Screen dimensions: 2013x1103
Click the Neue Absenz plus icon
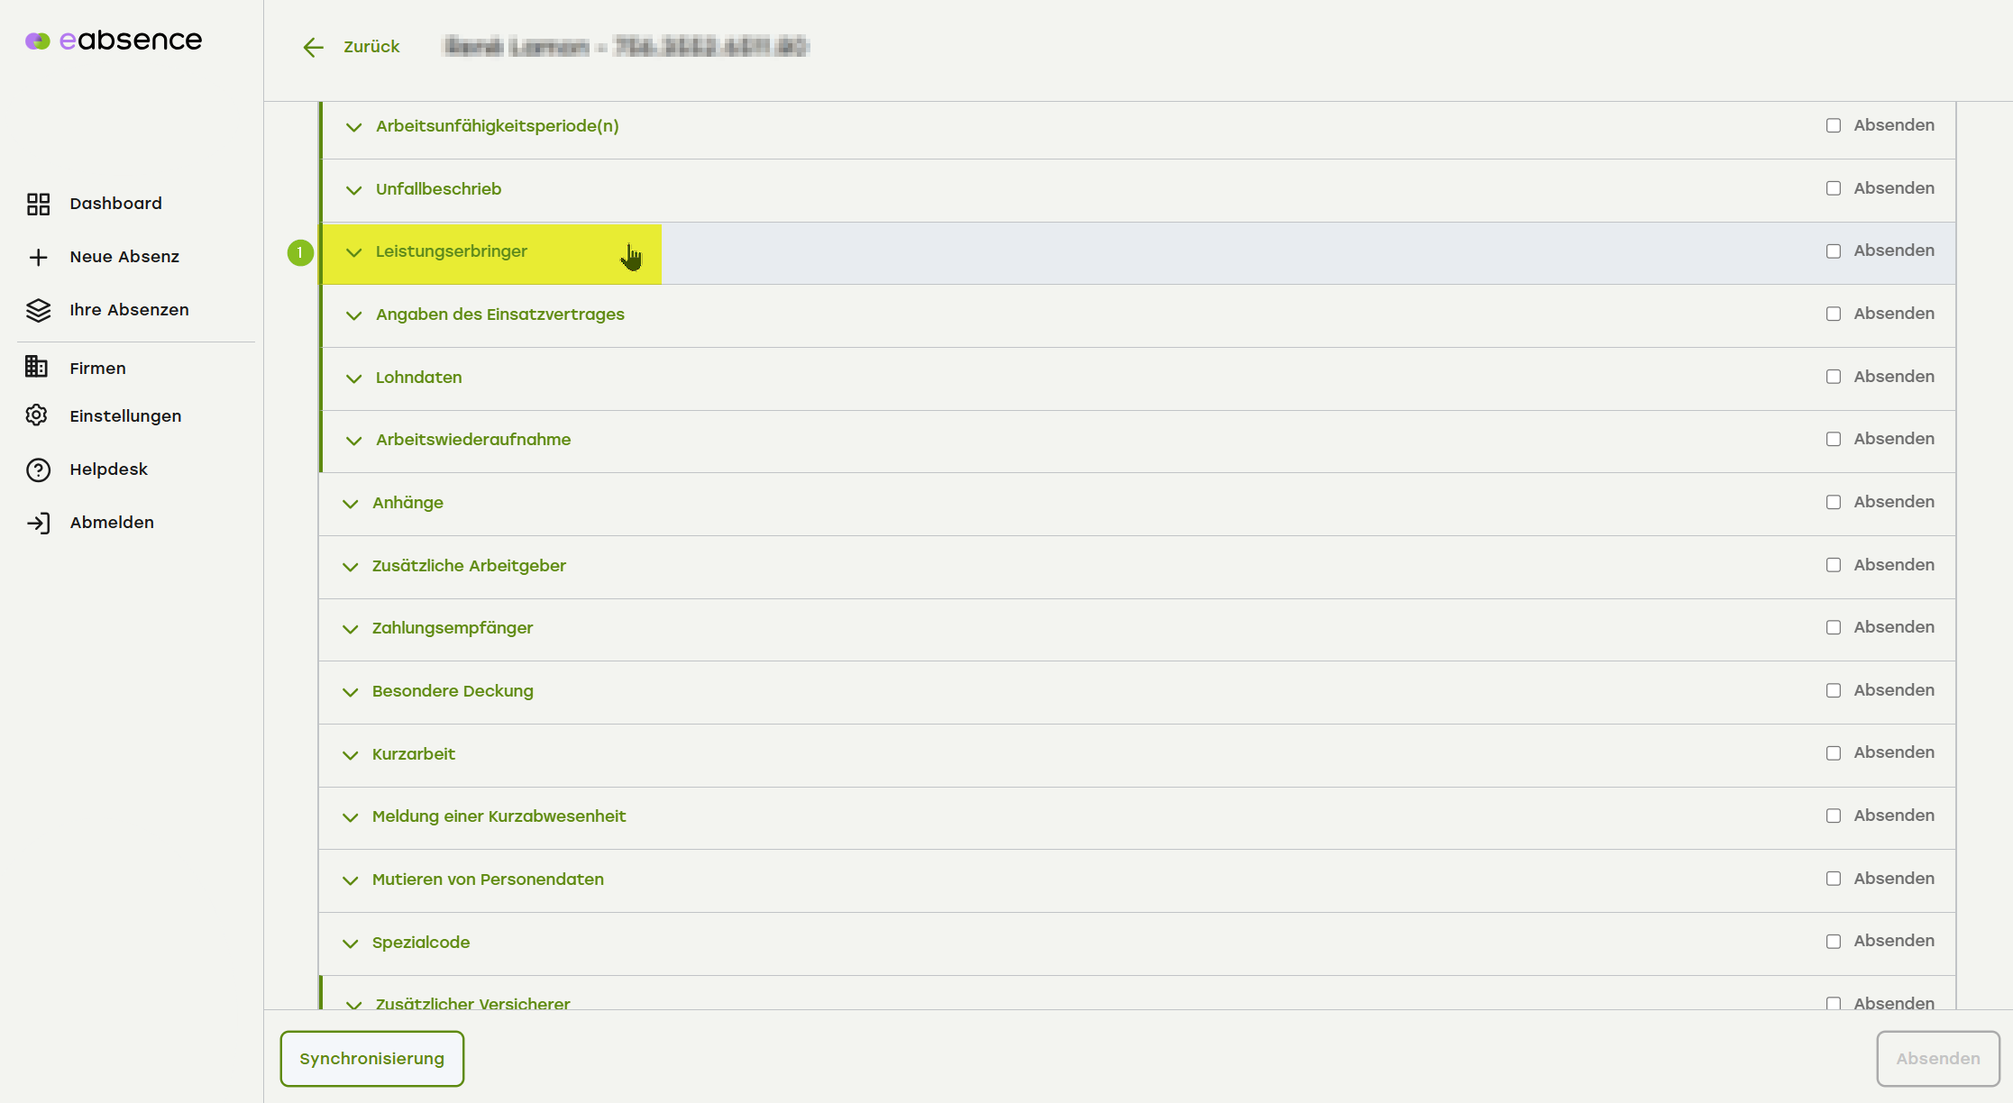pos(38,258)
